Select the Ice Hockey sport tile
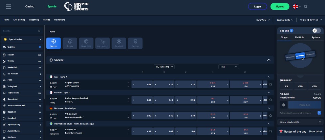 pos(103,43)
